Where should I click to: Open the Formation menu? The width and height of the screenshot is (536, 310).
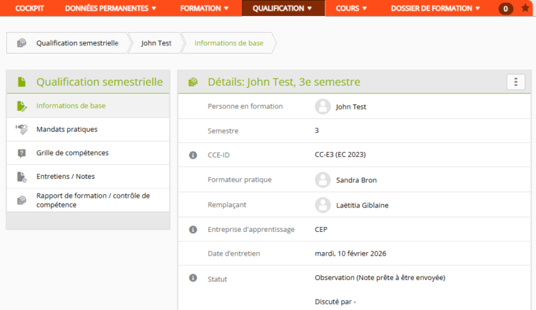pyautogui.click(x=204, y=8)
